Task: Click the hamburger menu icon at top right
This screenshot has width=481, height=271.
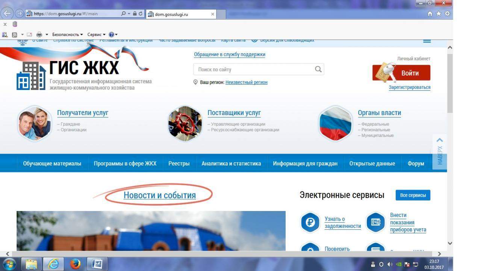Action: tap(427, 40)
